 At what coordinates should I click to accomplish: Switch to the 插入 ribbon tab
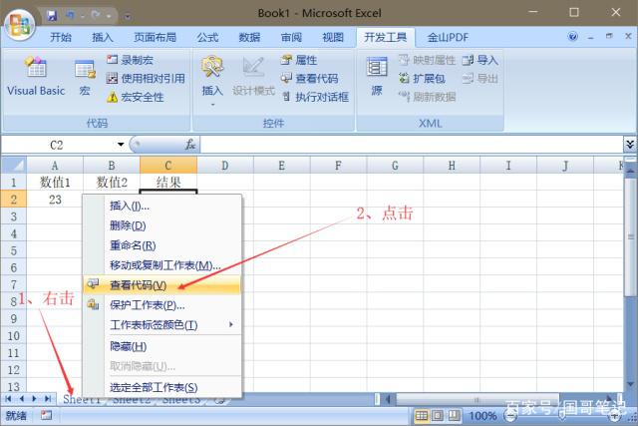[x=102, y=38]
